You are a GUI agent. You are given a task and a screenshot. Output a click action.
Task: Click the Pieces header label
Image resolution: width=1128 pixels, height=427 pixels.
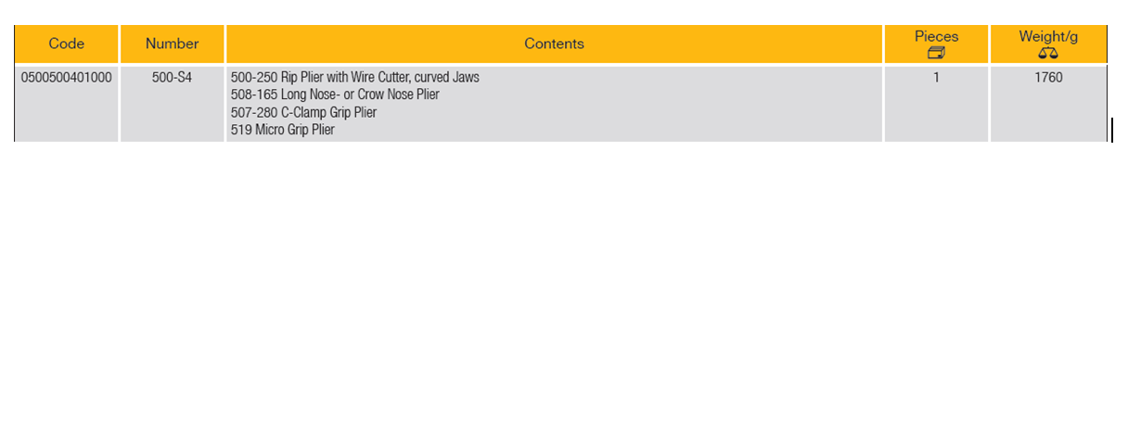[936, 36]
